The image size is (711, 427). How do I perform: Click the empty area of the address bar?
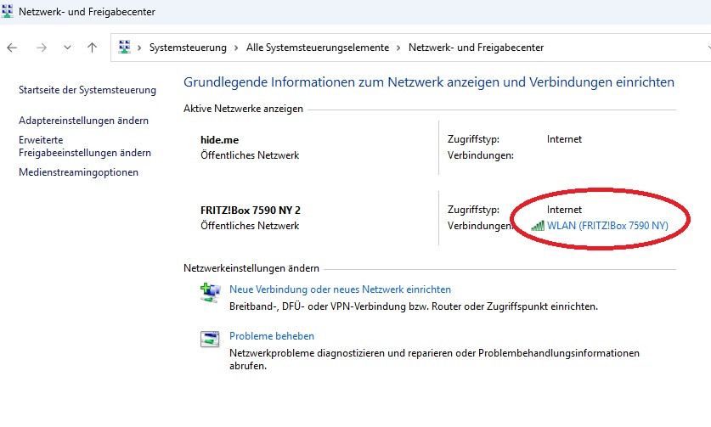629,48
